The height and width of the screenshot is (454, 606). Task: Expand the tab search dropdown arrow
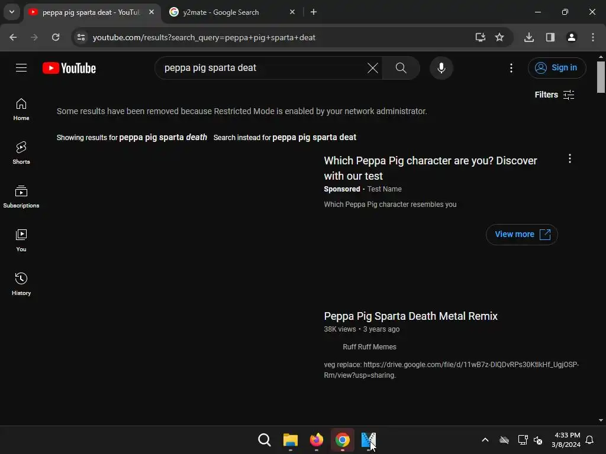(12, 12)
